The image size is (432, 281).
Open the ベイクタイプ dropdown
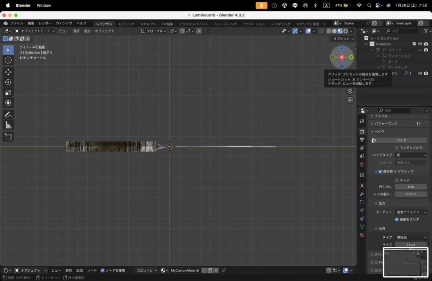[x=411, y=155]
